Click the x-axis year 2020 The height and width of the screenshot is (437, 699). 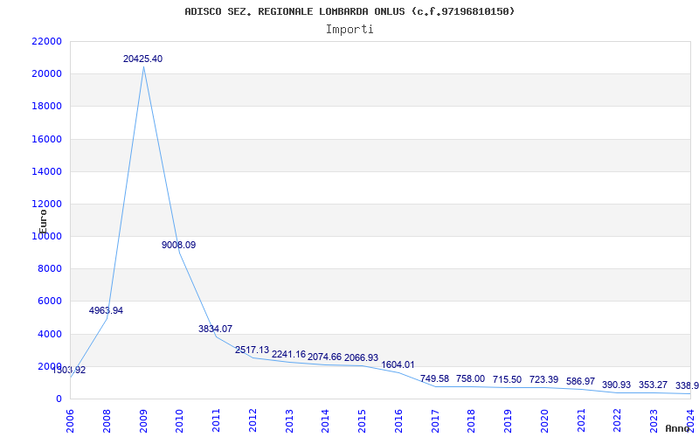coord(544,420)
